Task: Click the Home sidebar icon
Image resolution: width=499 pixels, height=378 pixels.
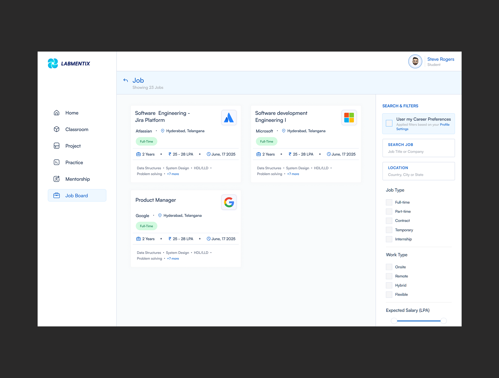Action: [56, 113]
